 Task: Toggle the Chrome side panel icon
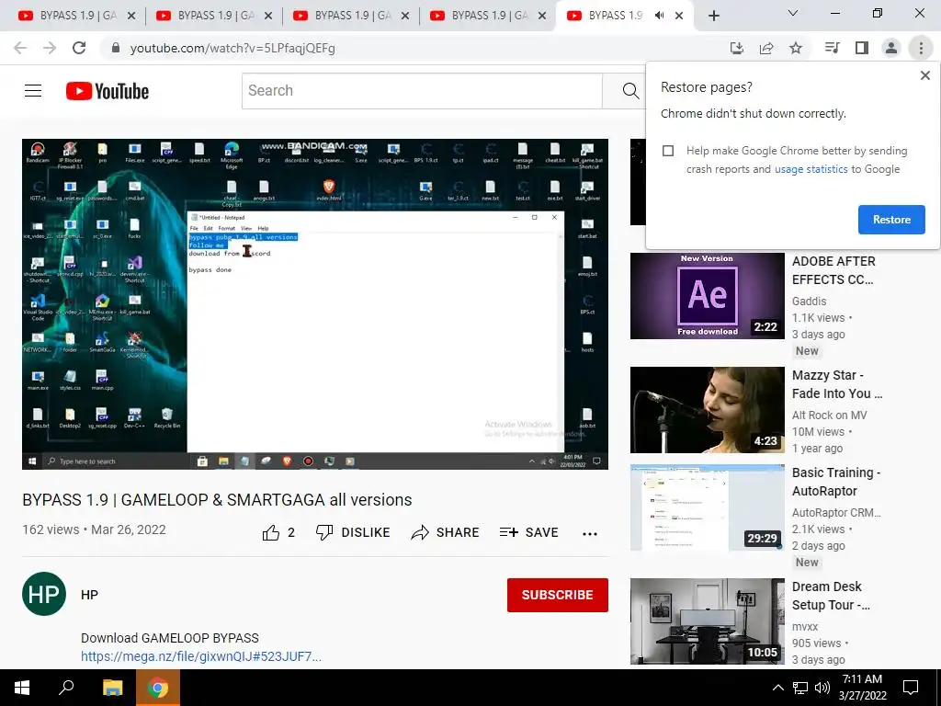(862, 48)
